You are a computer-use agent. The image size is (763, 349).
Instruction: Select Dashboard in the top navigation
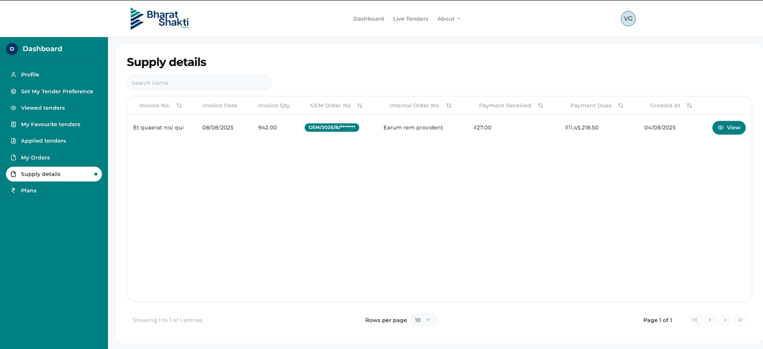click(369, 19)
